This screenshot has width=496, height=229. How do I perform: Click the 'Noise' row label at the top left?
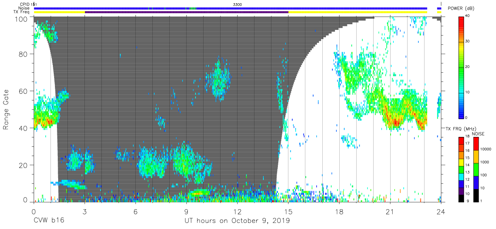[24, 8]
